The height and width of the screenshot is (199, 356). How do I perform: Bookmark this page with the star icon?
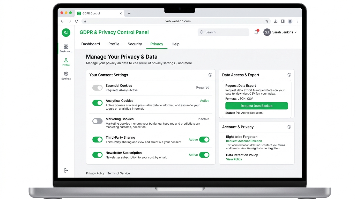tap(267, 21)
